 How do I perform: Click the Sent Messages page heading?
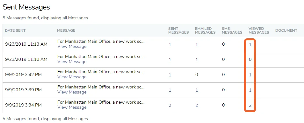[26, 7]
